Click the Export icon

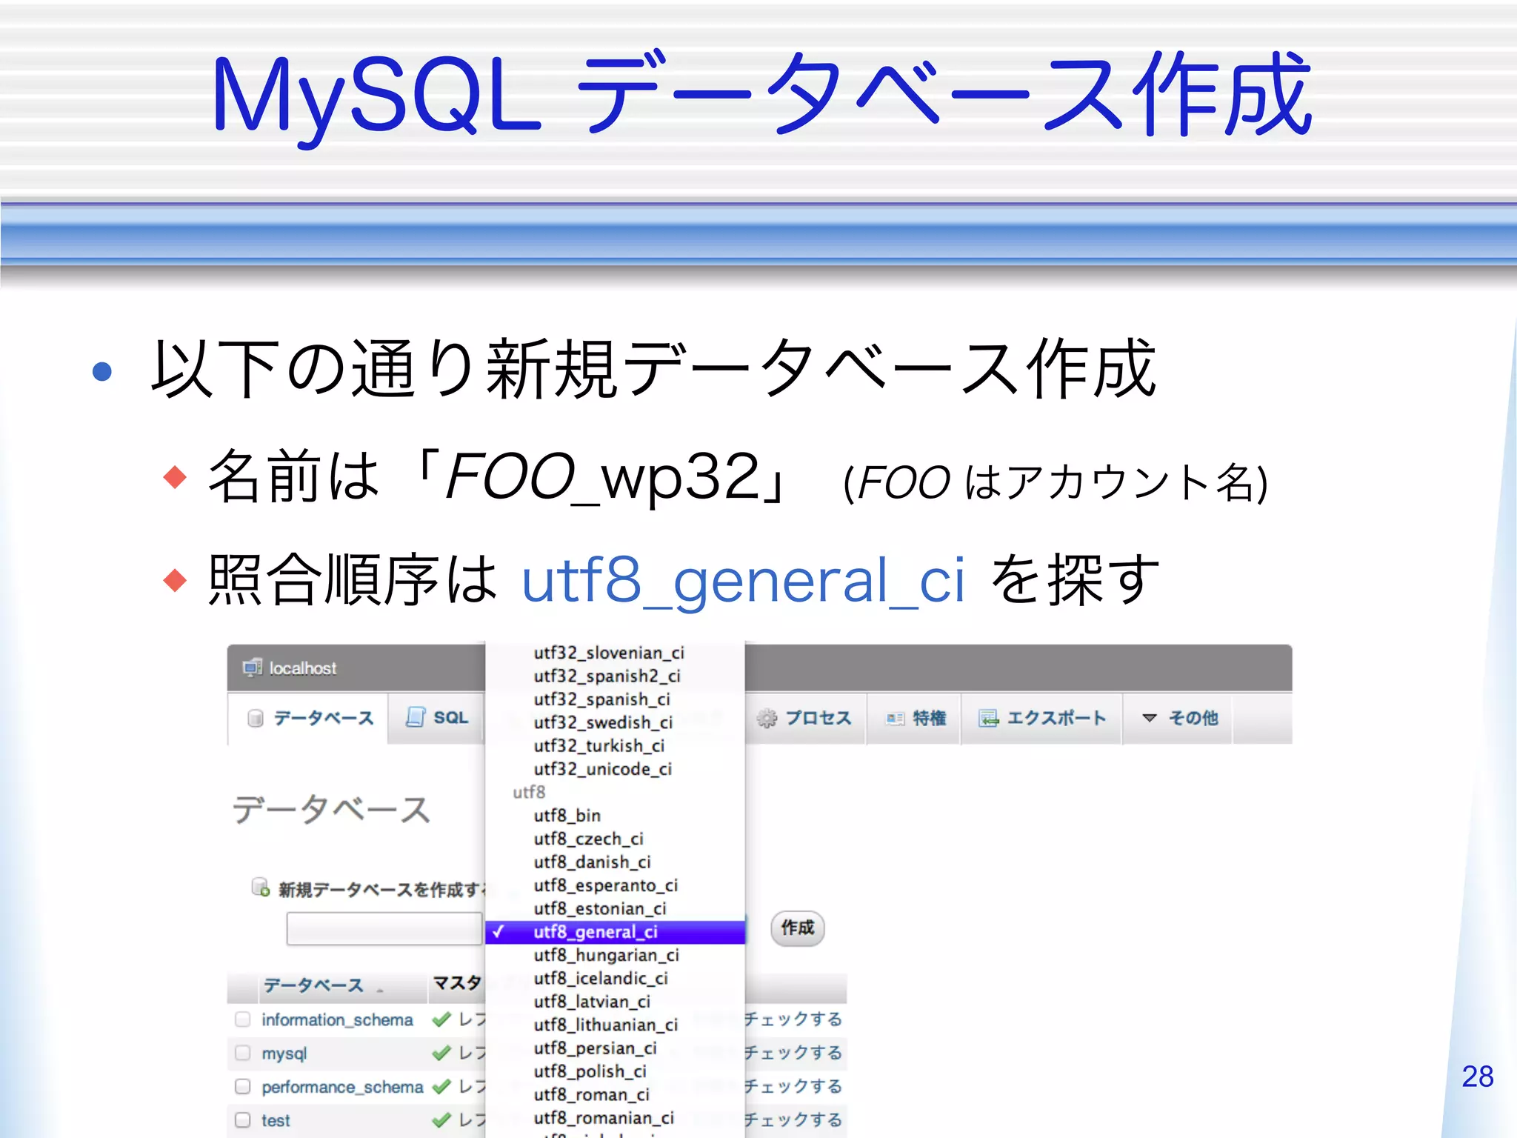[988, 718]
